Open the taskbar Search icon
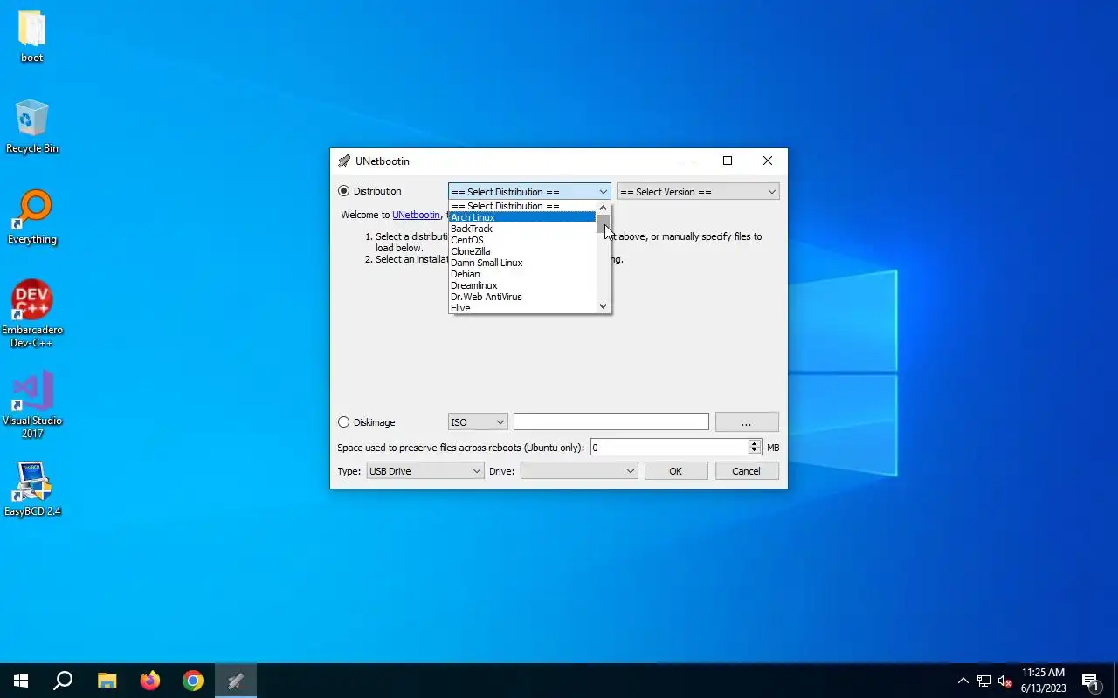This screenshot has height=698, width=1118. coord(63,681)
